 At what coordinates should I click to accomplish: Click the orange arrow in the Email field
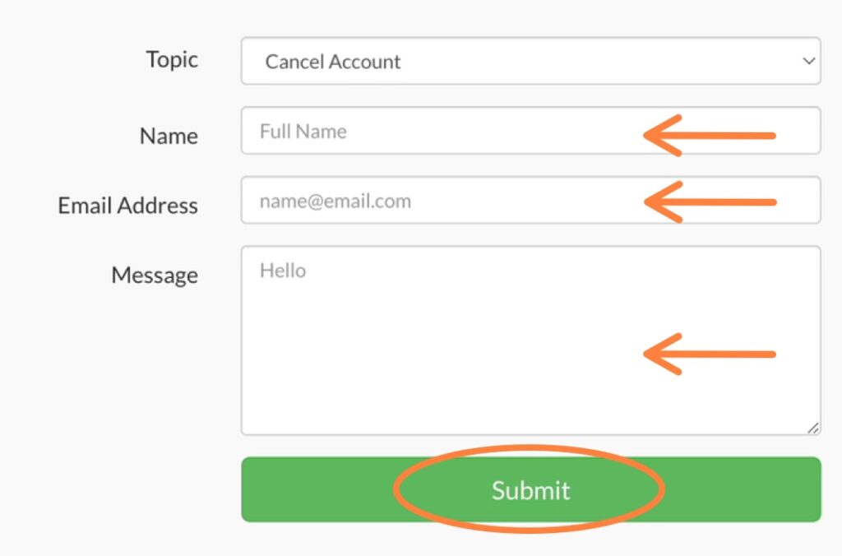tap(709, 202)
